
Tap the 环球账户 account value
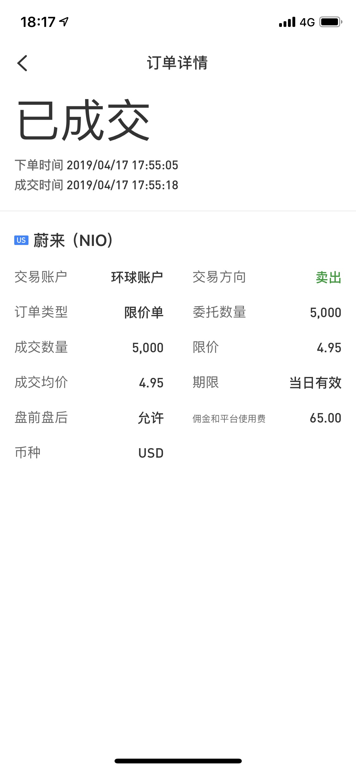pos(137,278)
